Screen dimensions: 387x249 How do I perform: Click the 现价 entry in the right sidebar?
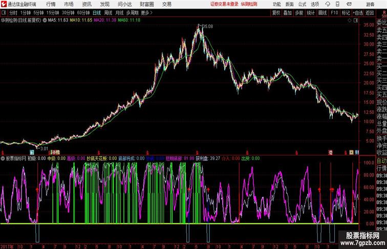coord(381,102)
